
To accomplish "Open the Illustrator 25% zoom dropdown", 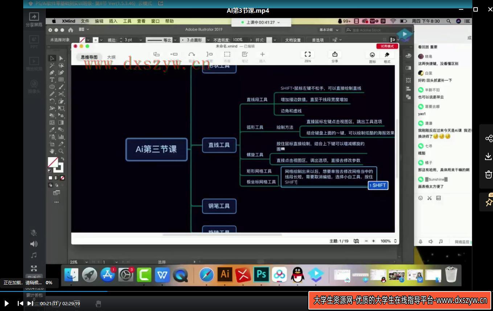I will click(x=86, y=262).
